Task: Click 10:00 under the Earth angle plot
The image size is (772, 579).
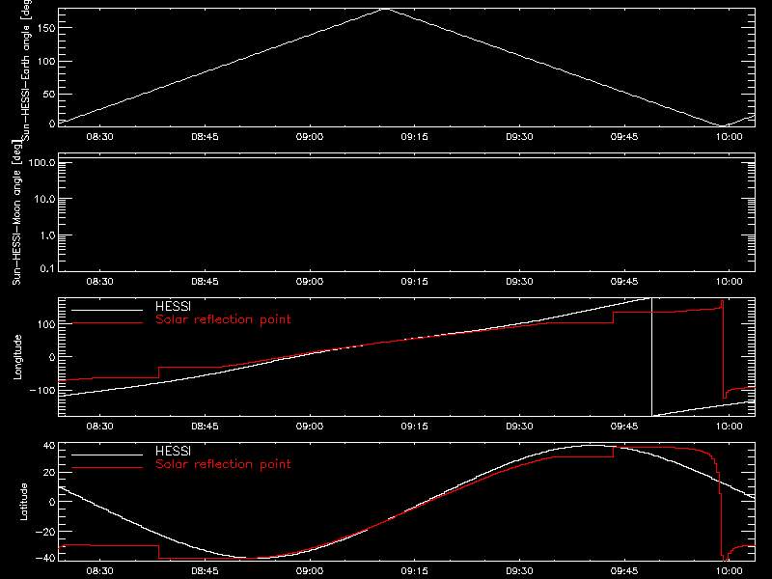Action: pyautogui.click(x=729, y=137)
